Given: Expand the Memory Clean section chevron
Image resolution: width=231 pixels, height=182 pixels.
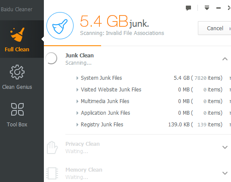Looking at the screenshot, I should tap(225, 173).
